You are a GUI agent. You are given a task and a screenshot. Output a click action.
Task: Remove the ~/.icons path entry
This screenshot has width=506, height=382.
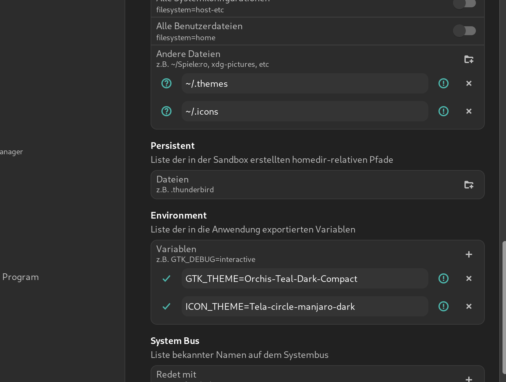pyautogui.click(x=469, y=111)
